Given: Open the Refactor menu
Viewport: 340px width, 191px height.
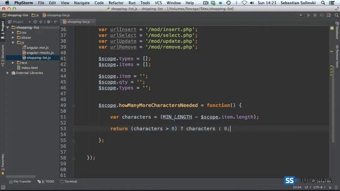Looking at the screenshot, I should pyautogui.click(x=116, y=3).
